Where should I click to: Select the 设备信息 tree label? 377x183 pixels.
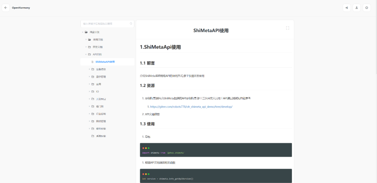(101, 69)
